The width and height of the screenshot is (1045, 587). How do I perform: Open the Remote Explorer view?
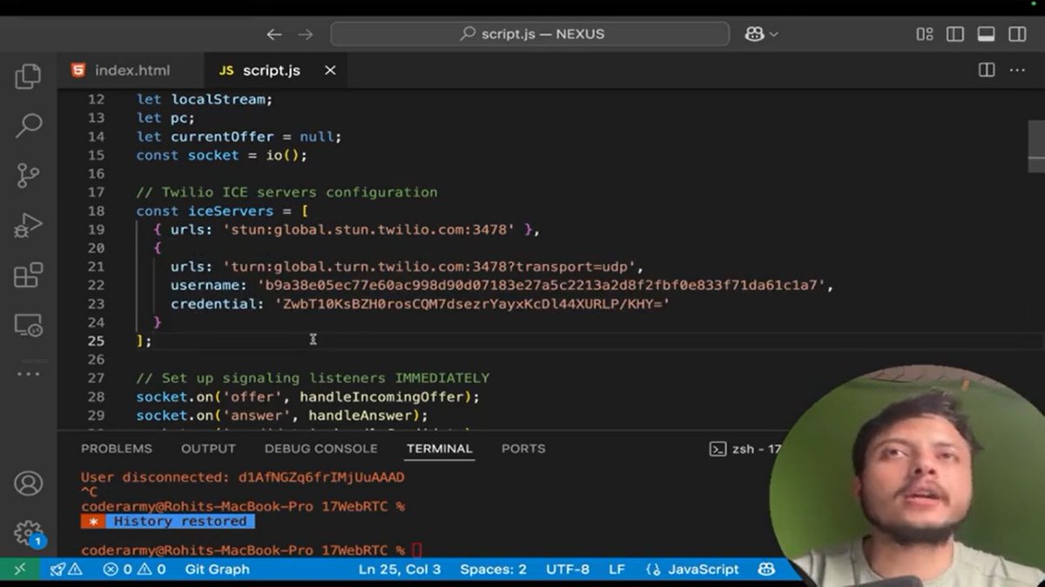[x=27, y=327]
